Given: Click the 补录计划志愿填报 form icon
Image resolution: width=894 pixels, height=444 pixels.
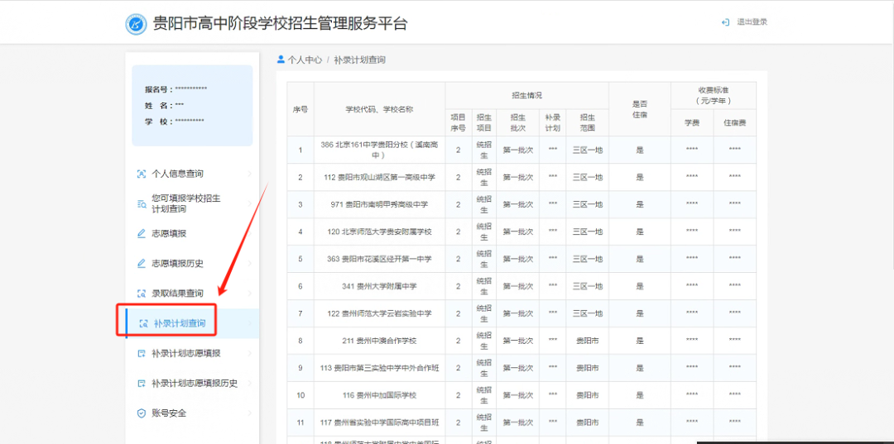Looking at the screenshot, I should point(142,354).
